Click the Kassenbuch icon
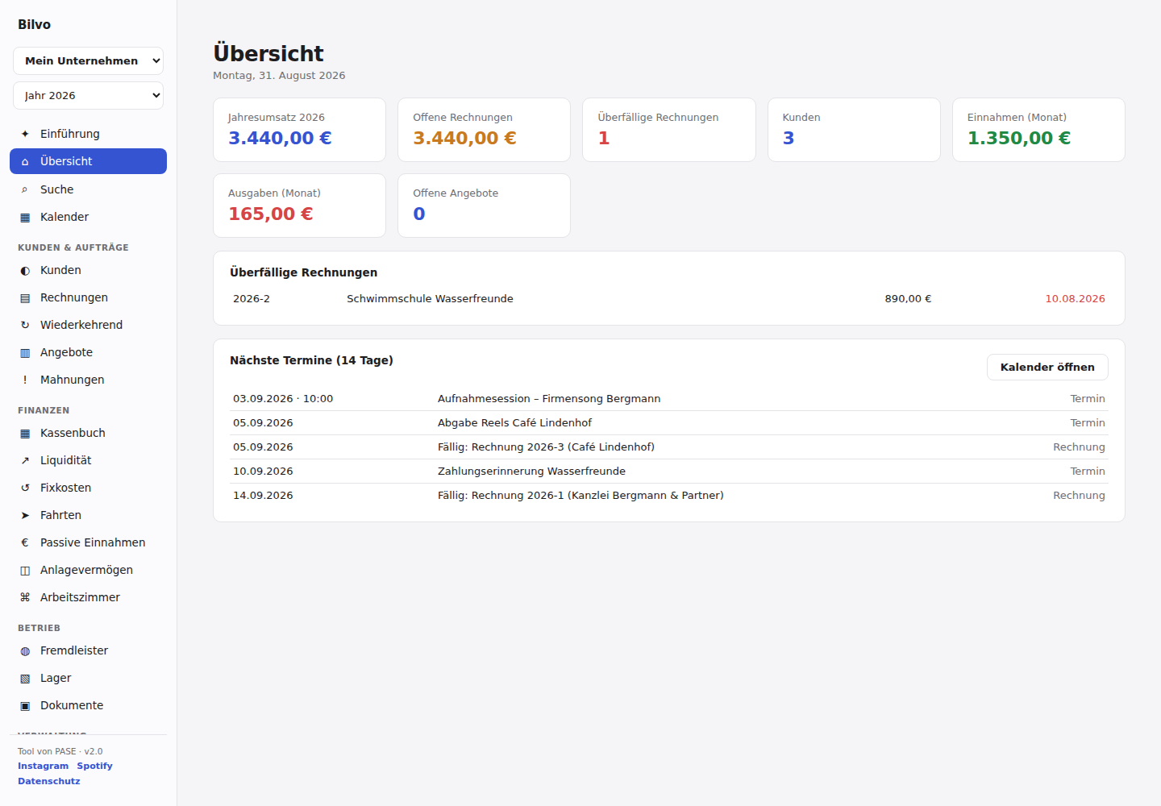 tap(25, 433)
